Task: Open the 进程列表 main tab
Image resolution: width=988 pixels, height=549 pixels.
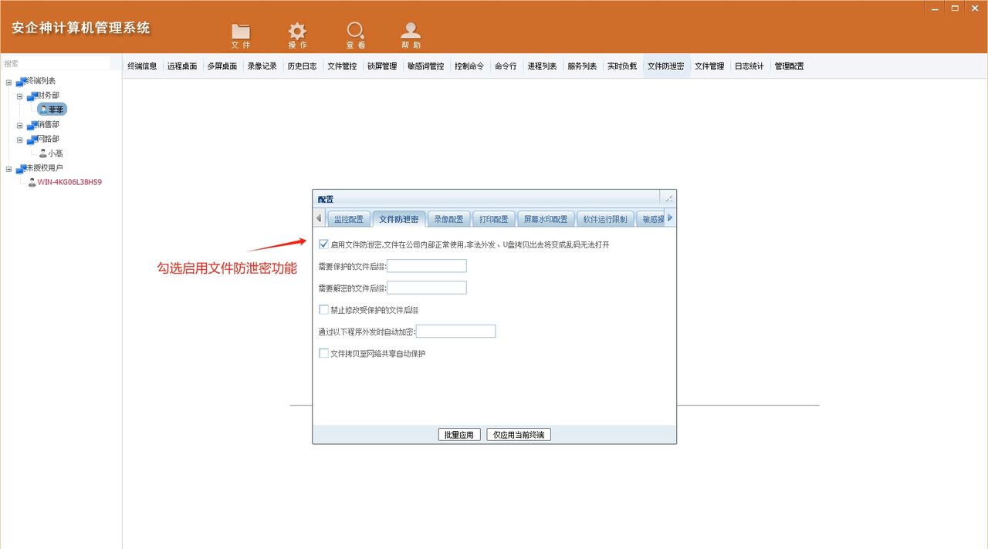Action: [x=542, y=66]
